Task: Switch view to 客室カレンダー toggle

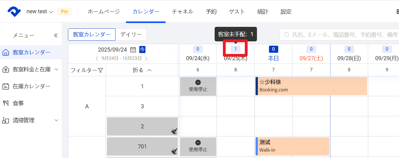Action: pyautogui.click(x=92, y=35)
